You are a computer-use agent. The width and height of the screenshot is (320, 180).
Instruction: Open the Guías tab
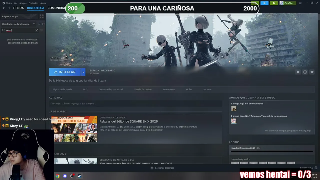point(189,89)
